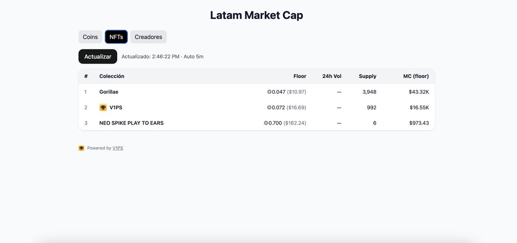Click the Colección column header

[x=112, y=76]
